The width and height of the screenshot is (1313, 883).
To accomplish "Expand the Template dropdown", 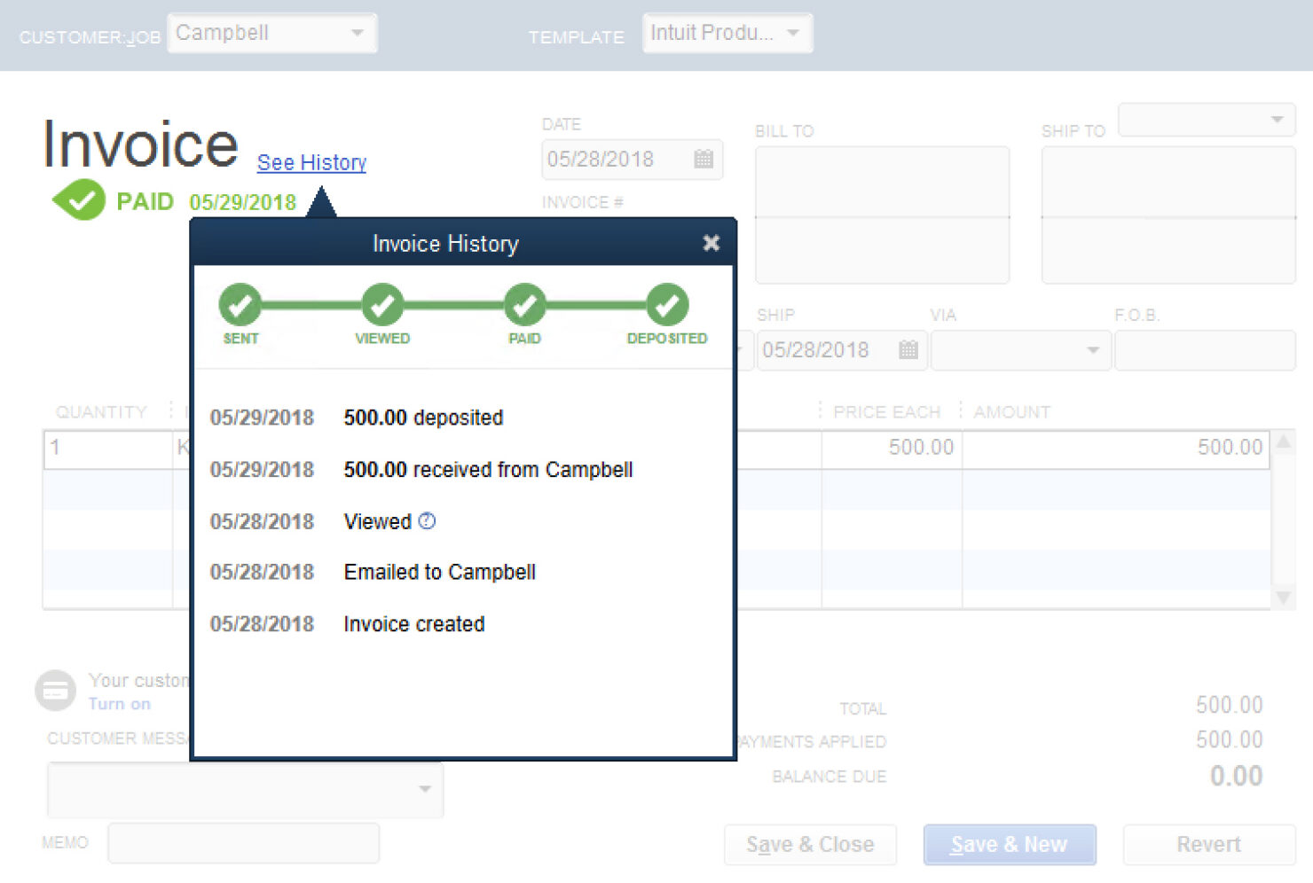I will 793,34.
